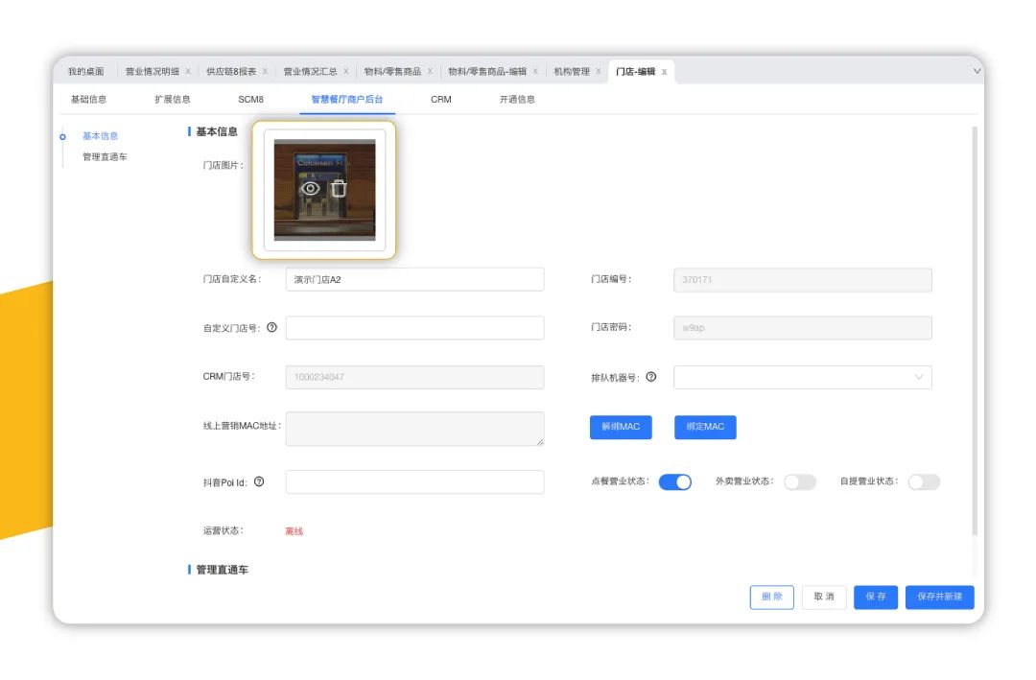Toggle 点餐营业状态 switch off
This screenshot has height=680, width=1036.
pyautogui.click(x=675, y=481)
